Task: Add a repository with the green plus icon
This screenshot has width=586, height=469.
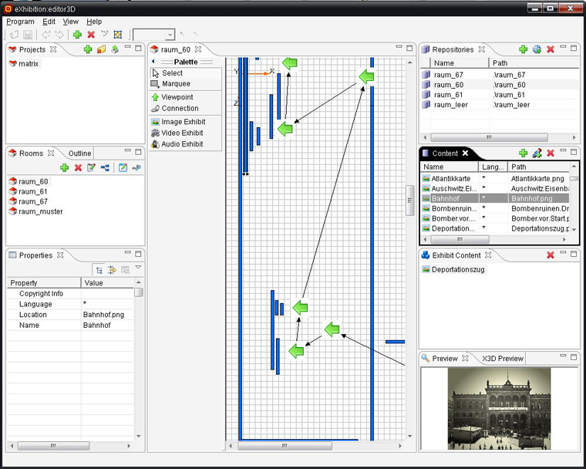Action: (524, 49)
